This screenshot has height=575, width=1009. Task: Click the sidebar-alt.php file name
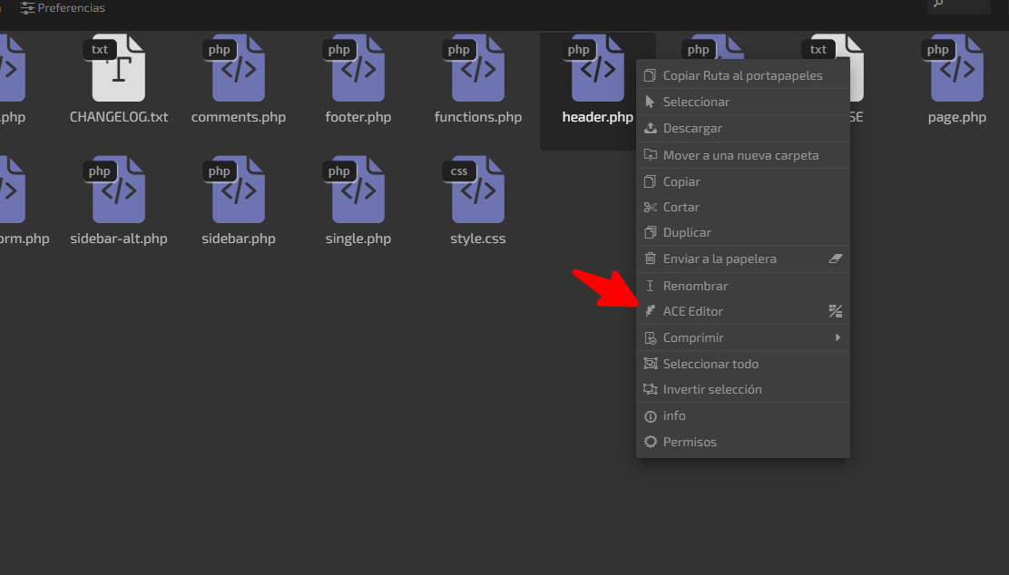tap(119, 239)
